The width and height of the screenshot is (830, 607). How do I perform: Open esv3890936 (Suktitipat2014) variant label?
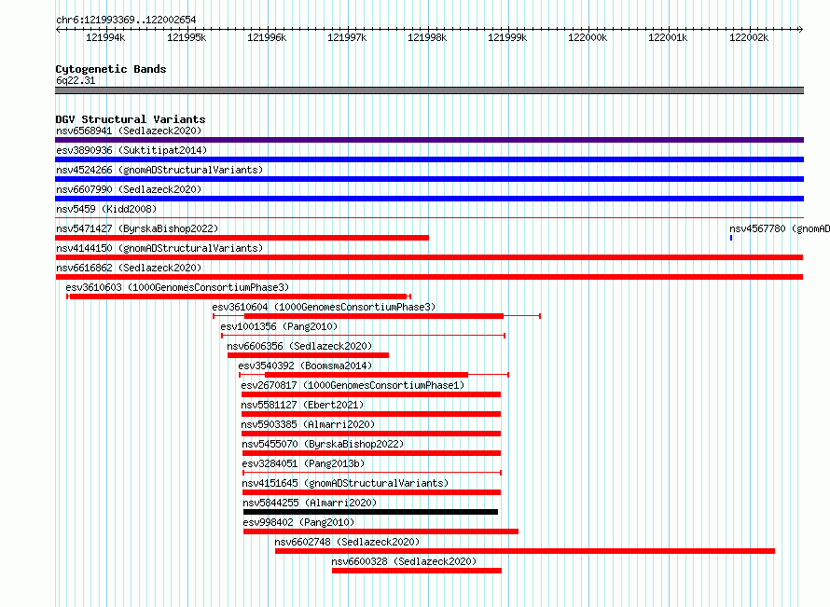click(131, 150)
